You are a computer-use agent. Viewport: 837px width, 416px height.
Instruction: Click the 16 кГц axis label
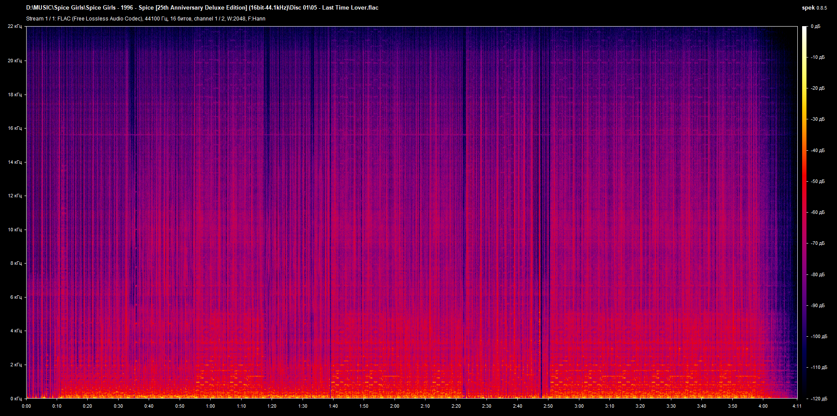pos(16,128)
